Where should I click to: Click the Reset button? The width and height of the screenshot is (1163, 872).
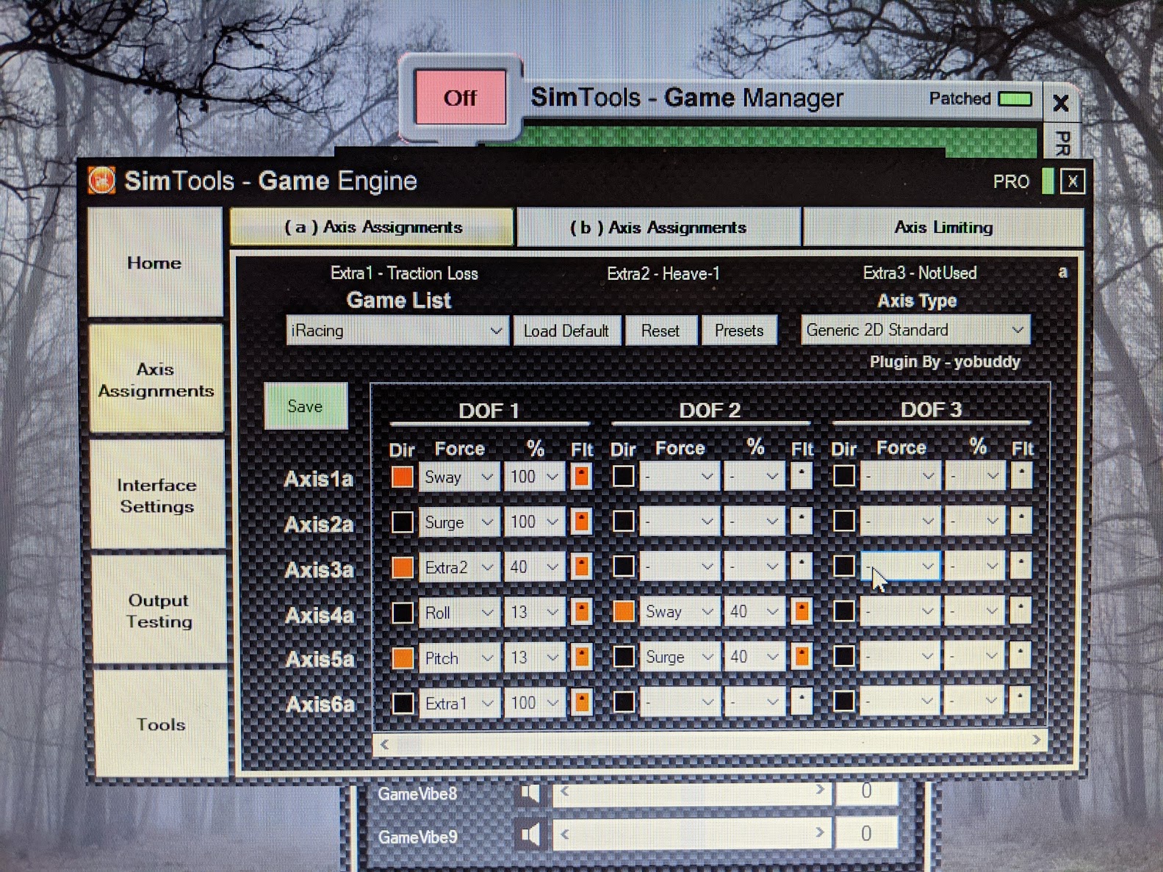(660, 331)
